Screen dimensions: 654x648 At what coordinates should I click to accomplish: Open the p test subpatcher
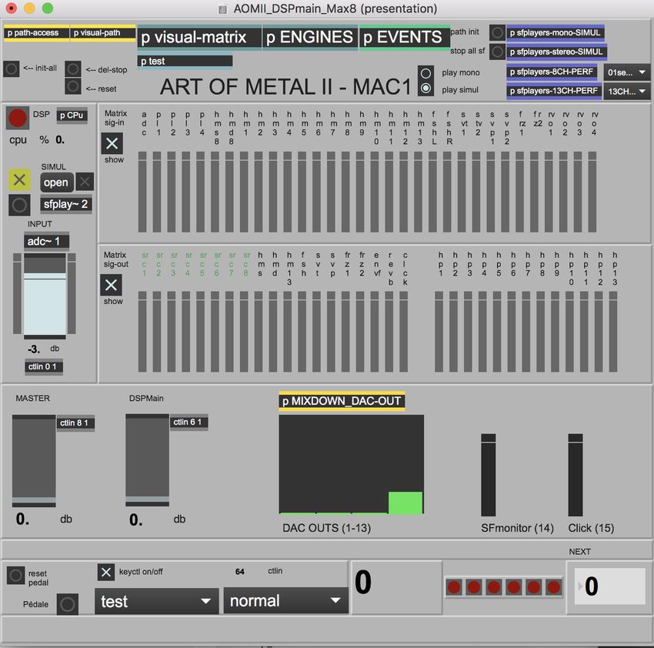click(185, 61)
